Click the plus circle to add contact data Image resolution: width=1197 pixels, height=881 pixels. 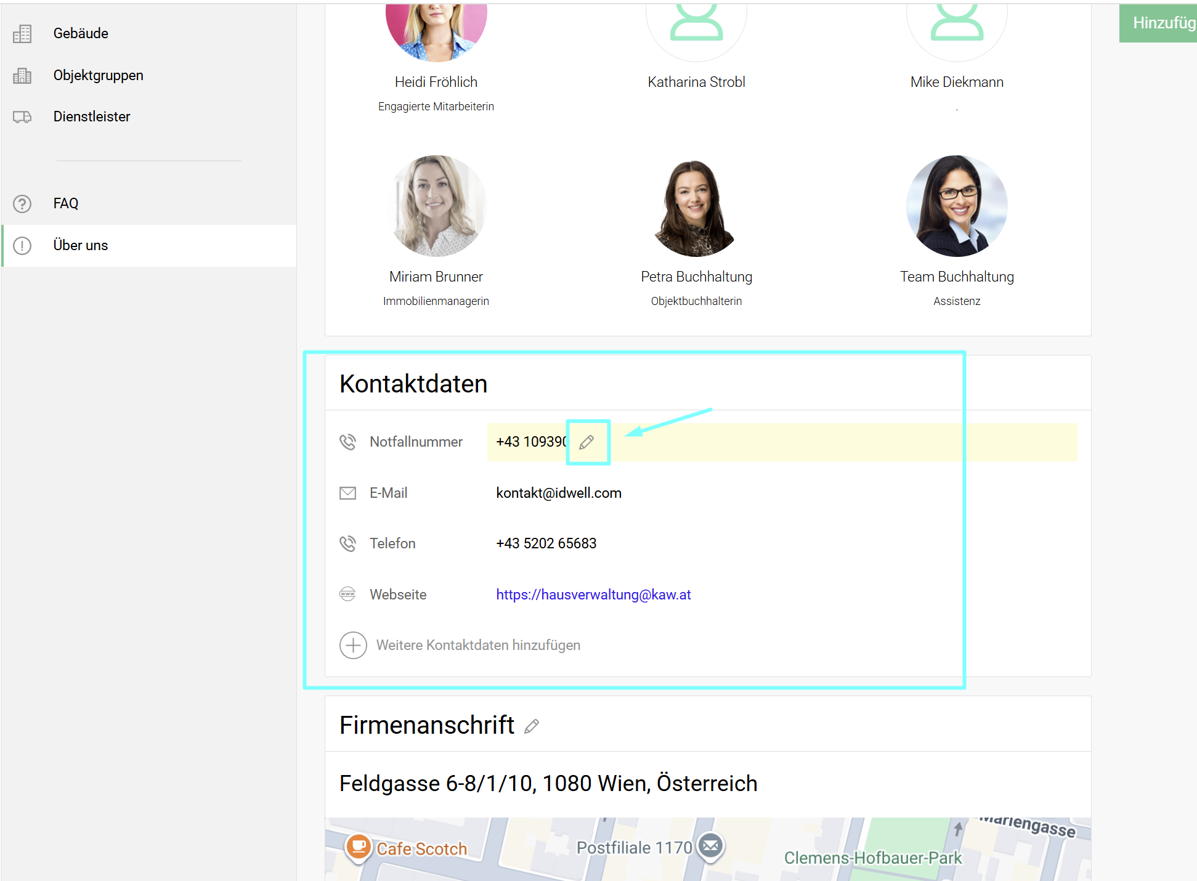click(353, 645)
